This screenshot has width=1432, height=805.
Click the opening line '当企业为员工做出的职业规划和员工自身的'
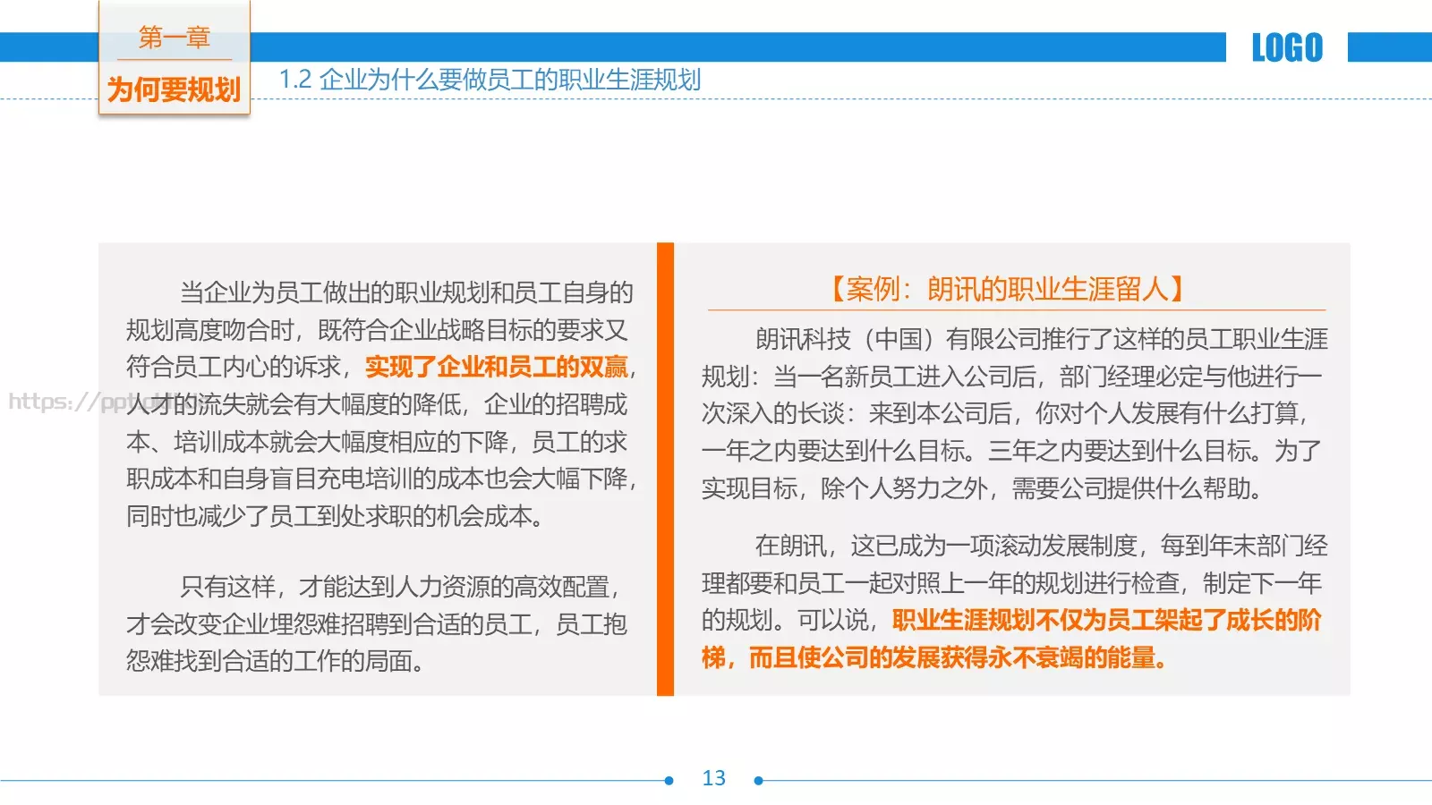(x=406, y=292)
